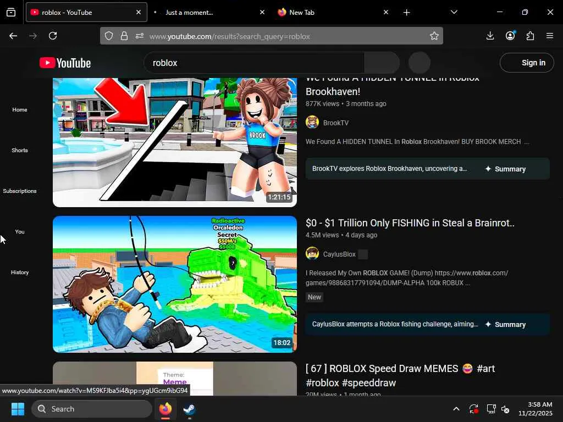
Task: Click the New badge under CaylusBlox video
Action: point(314,297)
